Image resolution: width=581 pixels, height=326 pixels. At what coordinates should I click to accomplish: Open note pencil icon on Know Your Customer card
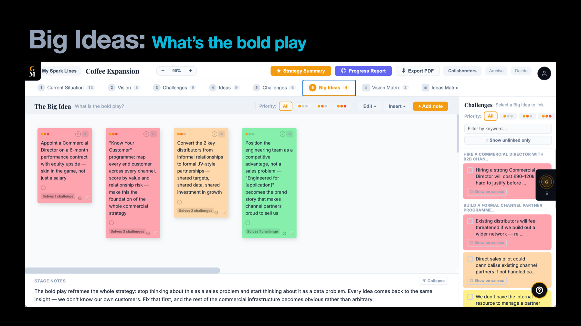pyautogui.click(x=156, y=233)
